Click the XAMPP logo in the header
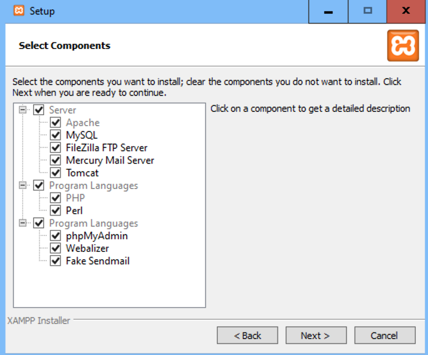Image resolution: width=428 pixels, height=355 pixels. (403, 46)
